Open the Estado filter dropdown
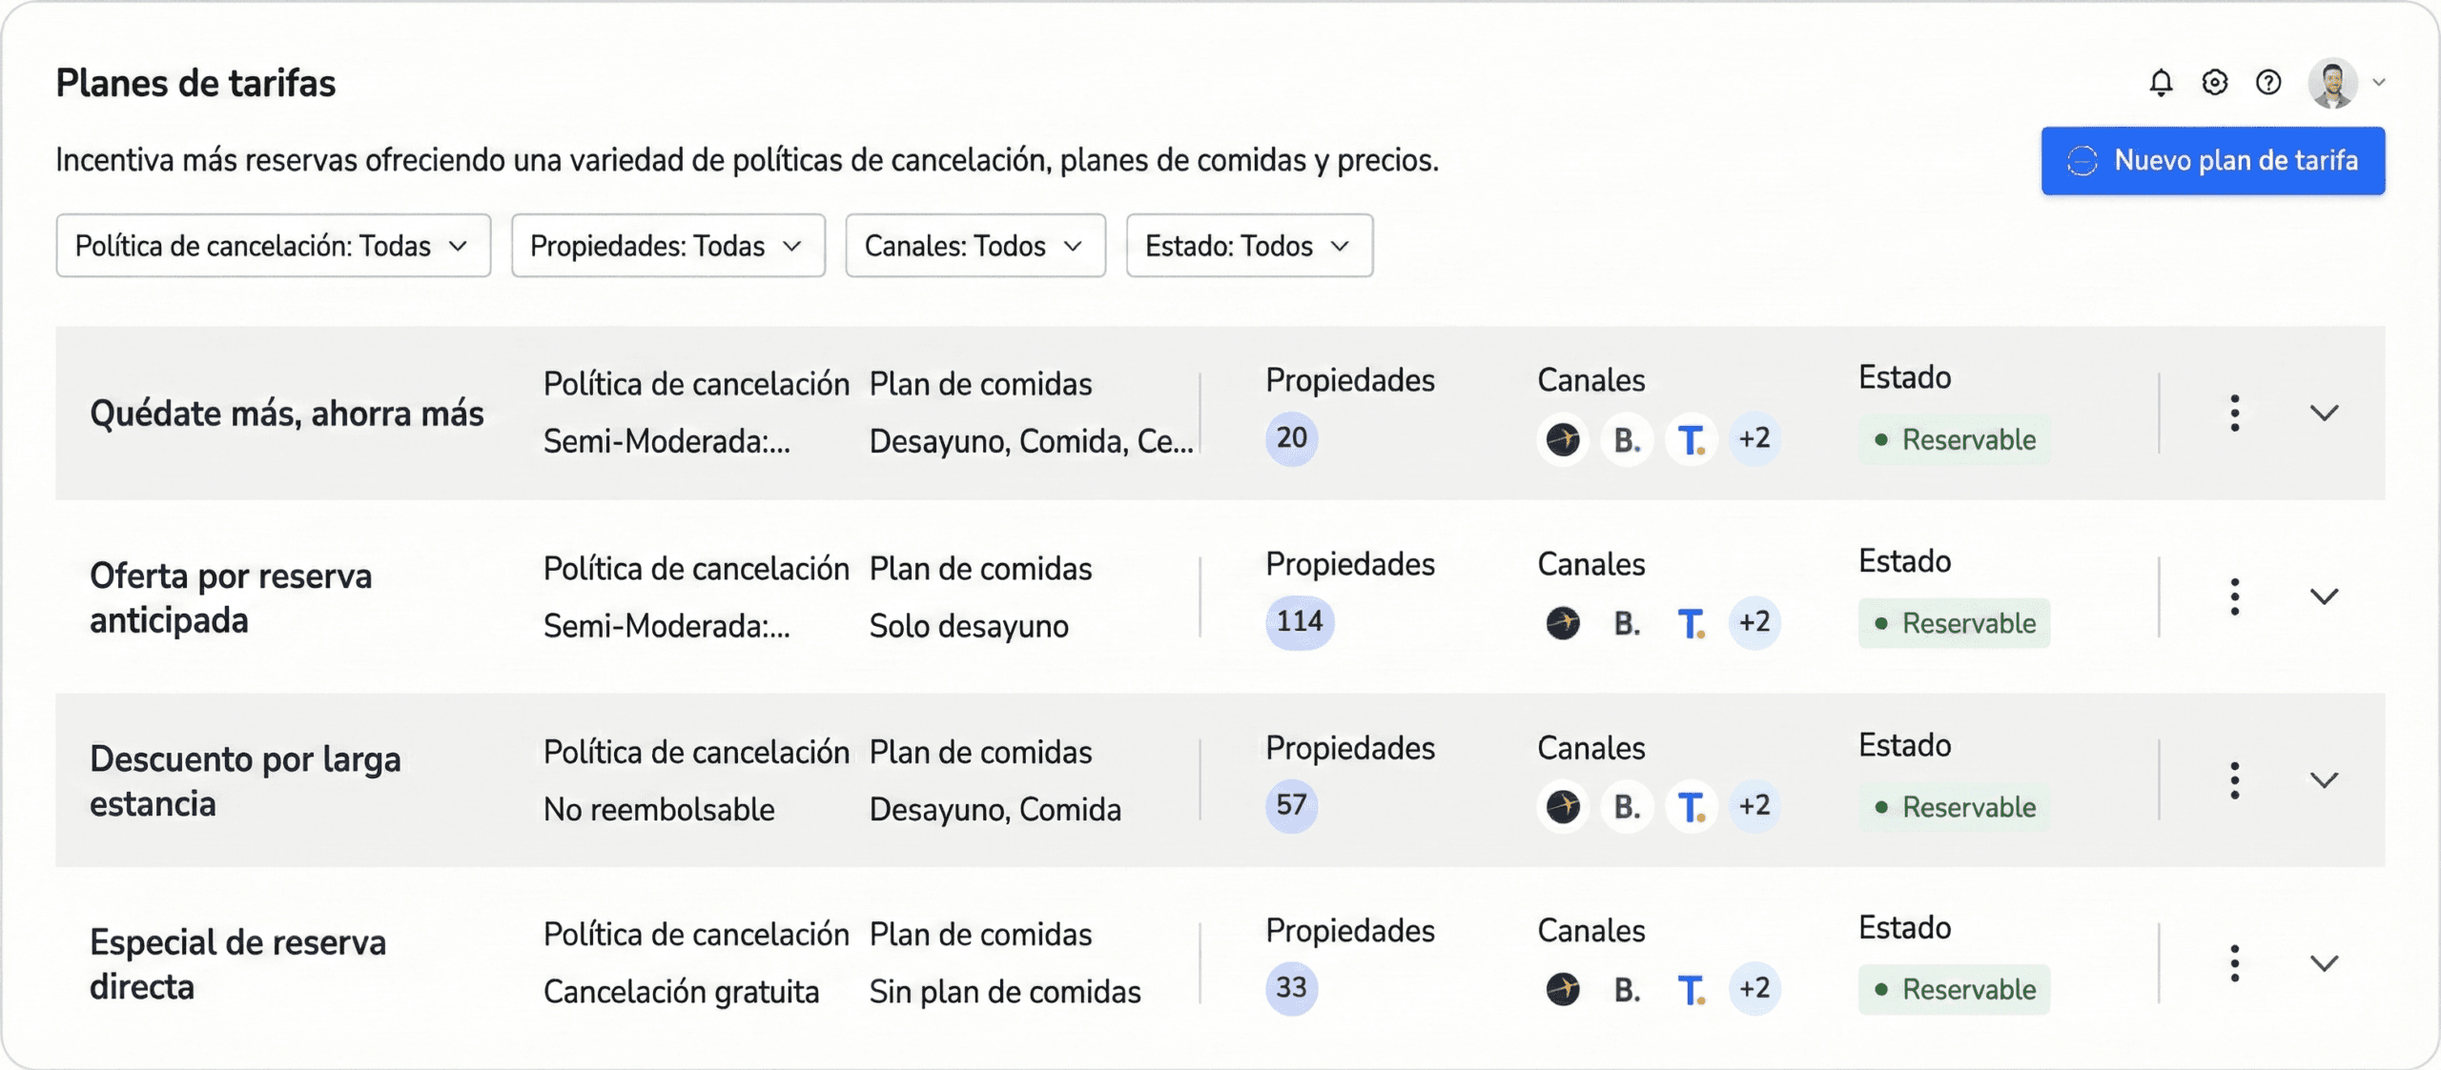This screenshot has width=2441, height=1070. tap(1249, 246)
